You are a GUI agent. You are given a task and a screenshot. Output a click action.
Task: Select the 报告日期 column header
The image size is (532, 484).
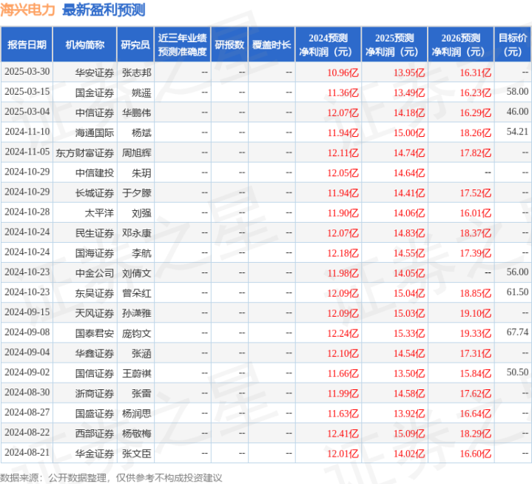click(27, 44)
